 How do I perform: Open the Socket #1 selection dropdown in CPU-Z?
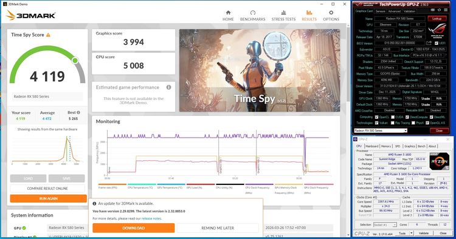(384, 225)
